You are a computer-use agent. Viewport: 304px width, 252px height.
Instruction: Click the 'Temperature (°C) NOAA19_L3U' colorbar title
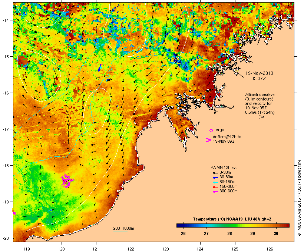tap(222, 219)
